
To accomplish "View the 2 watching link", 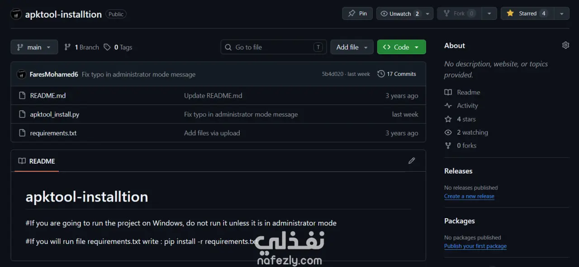I will 466,132.
